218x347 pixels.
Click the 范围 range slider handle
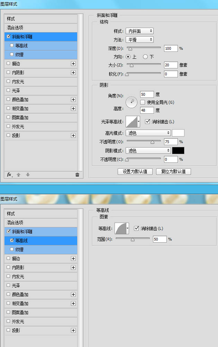tap(133, 240)
